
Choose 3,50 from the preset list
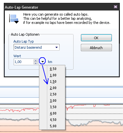[52, 107]
